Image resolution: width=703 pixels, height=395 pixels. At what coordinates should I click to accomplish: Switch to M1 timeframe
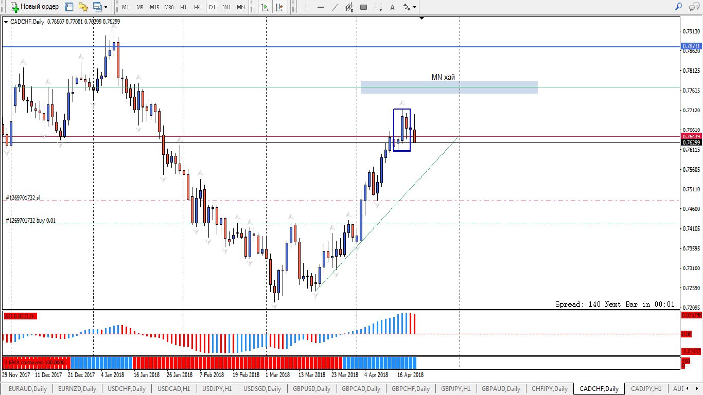tap(126, 7)
